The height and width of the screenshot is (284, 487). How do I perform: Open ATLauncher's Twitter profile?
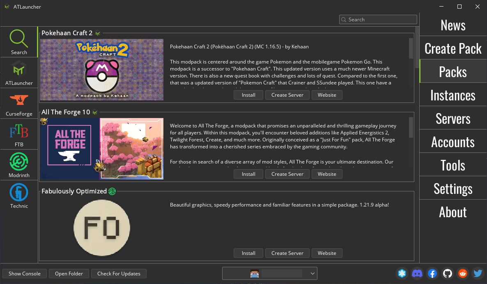point(477,273)
